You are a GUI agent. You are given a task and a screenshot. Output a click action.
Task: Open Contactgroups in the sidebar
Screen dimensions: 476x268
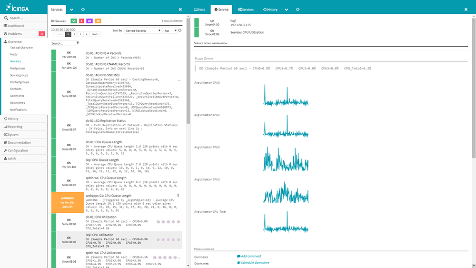[x=20, y=82]
